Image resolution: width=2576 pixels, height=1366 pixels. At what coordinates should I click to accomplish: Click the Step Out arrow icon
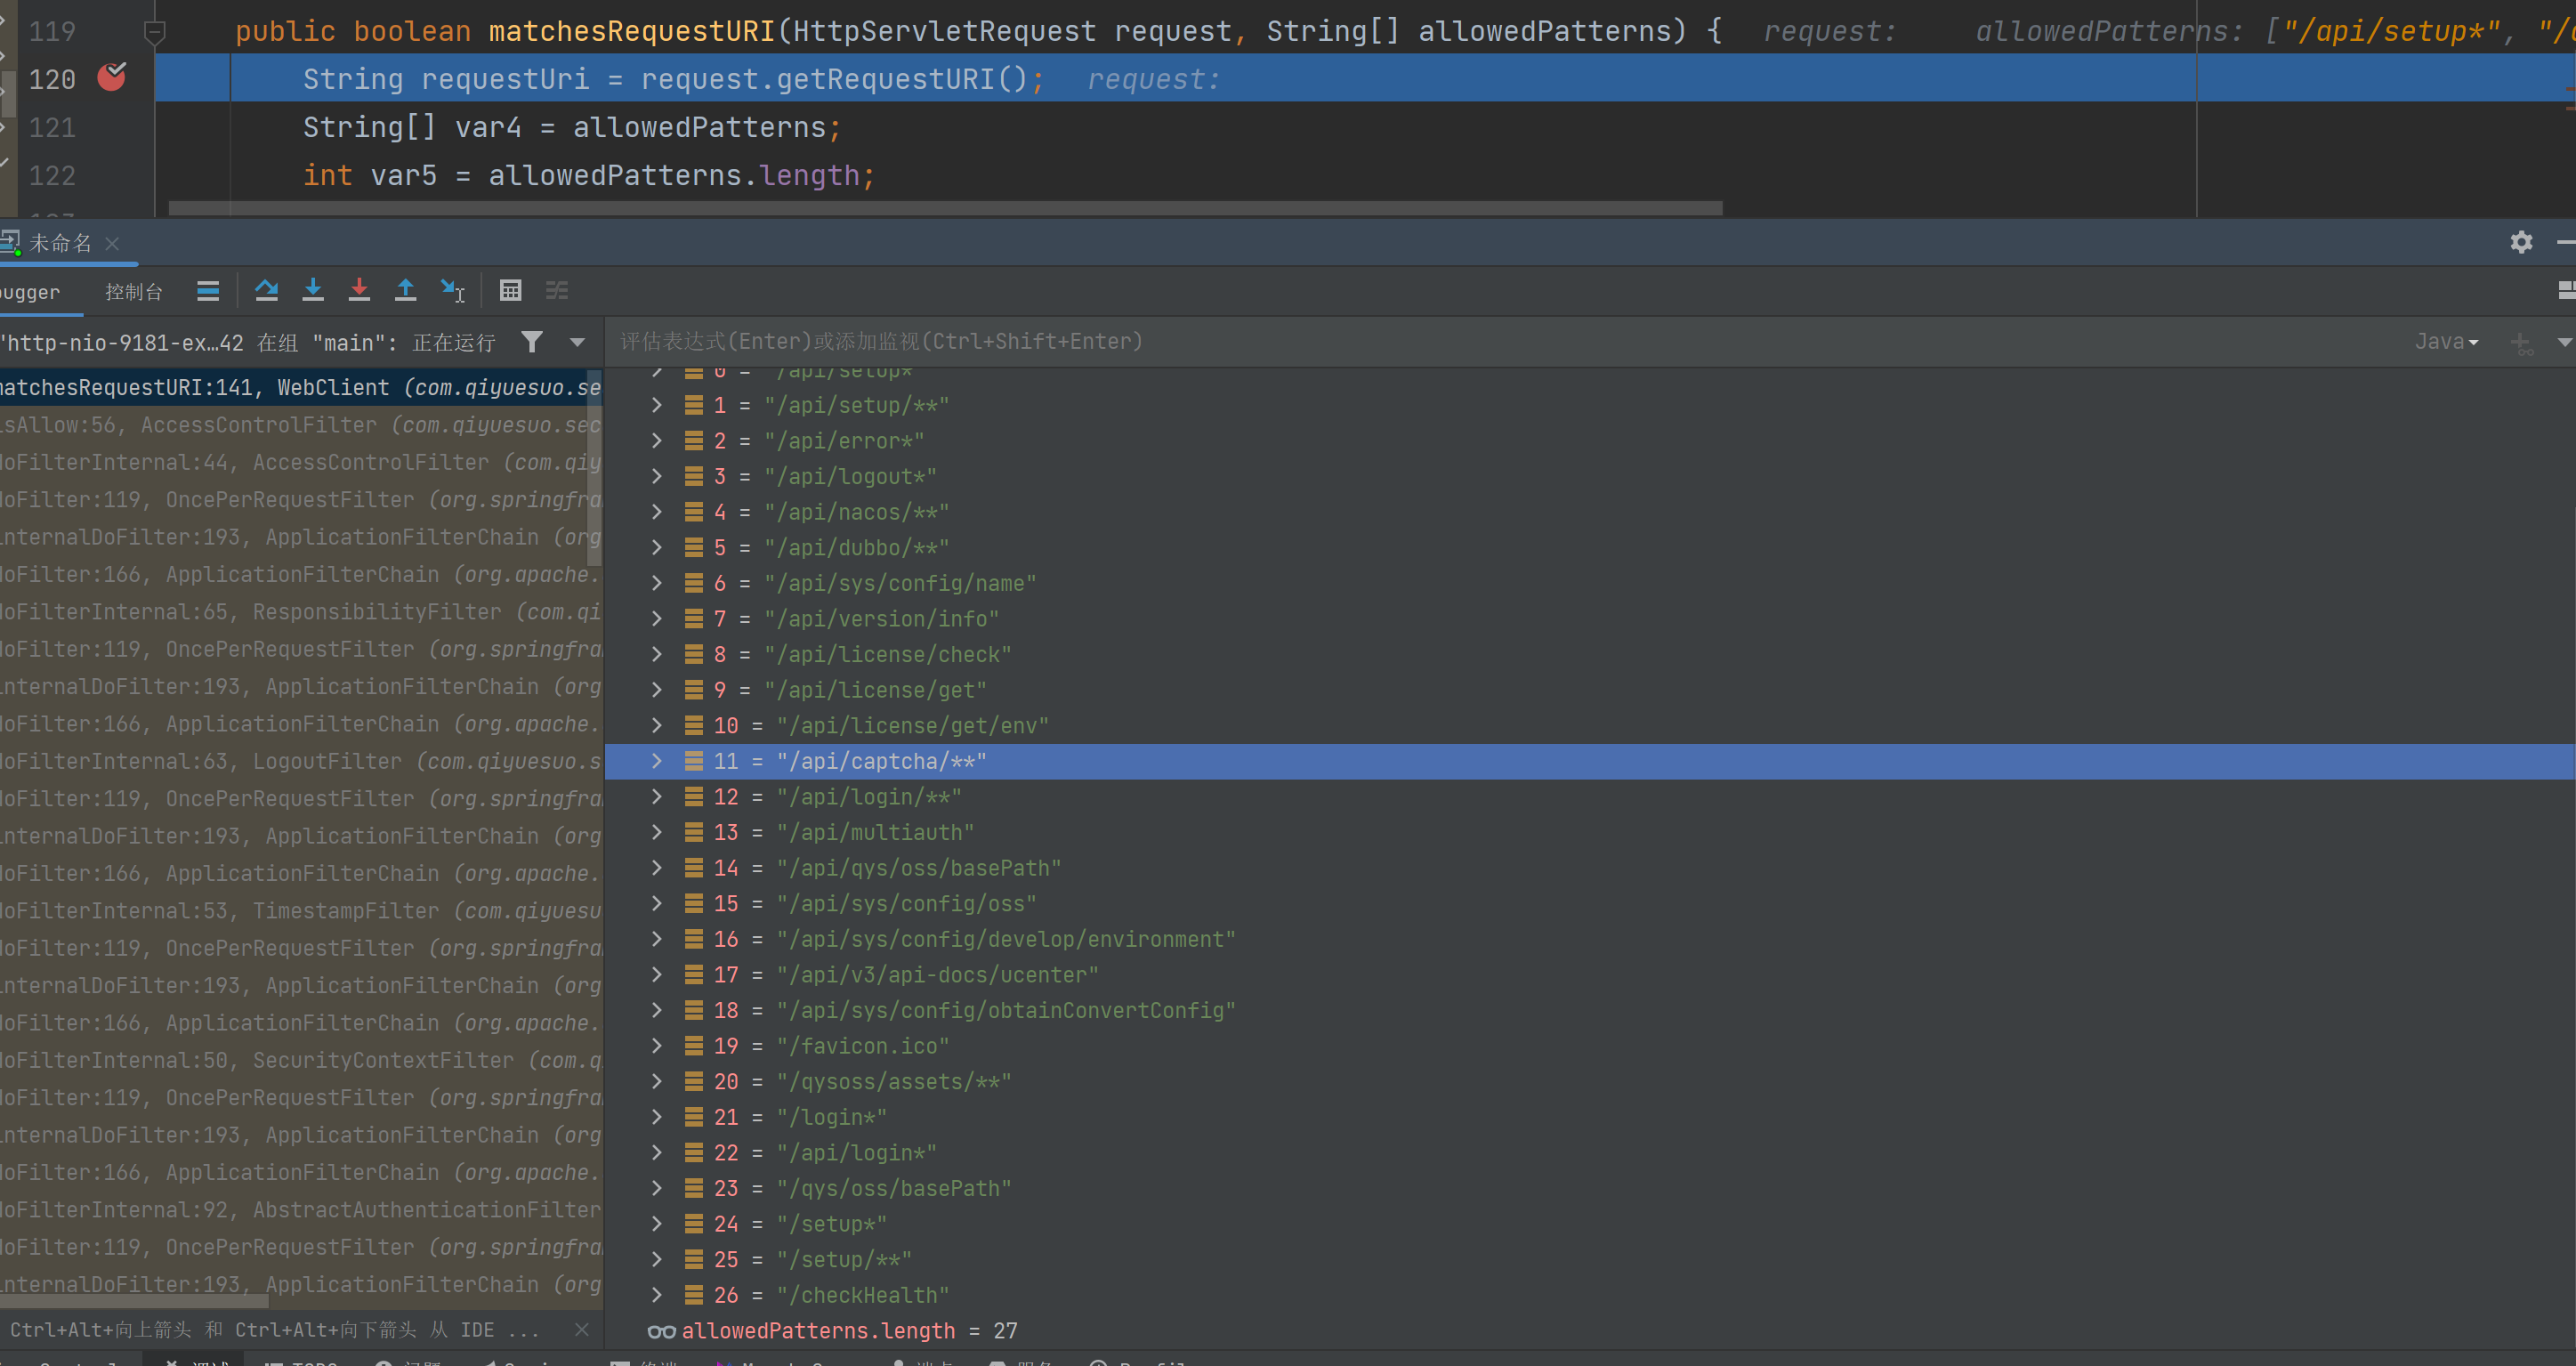pyautogui.click(x=405, y=290)
